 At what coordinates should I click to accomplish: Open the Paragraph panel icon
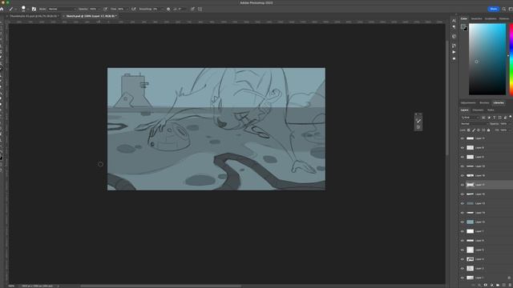pos(454,26)
